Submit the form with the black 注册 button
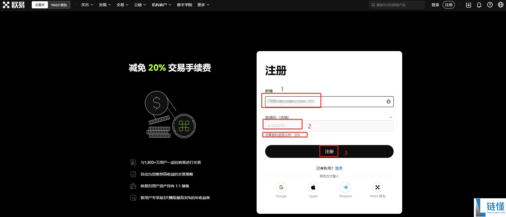The height and width of the screenshot is (217, 506). 329,151
